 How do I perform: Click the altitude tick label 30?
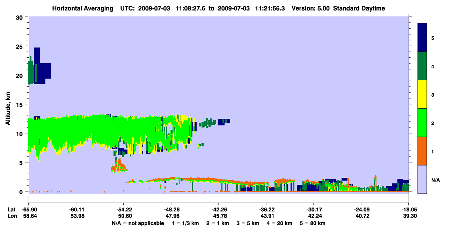(x=20, y=17)
